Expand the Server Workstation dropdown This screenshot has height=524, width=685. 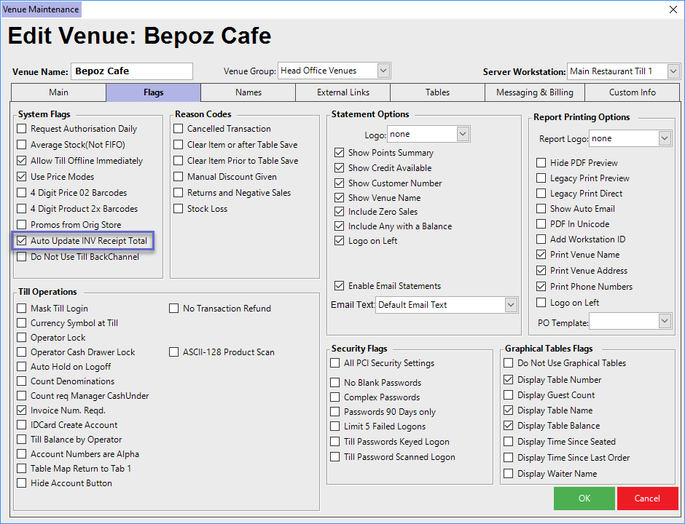coord(673,71)
